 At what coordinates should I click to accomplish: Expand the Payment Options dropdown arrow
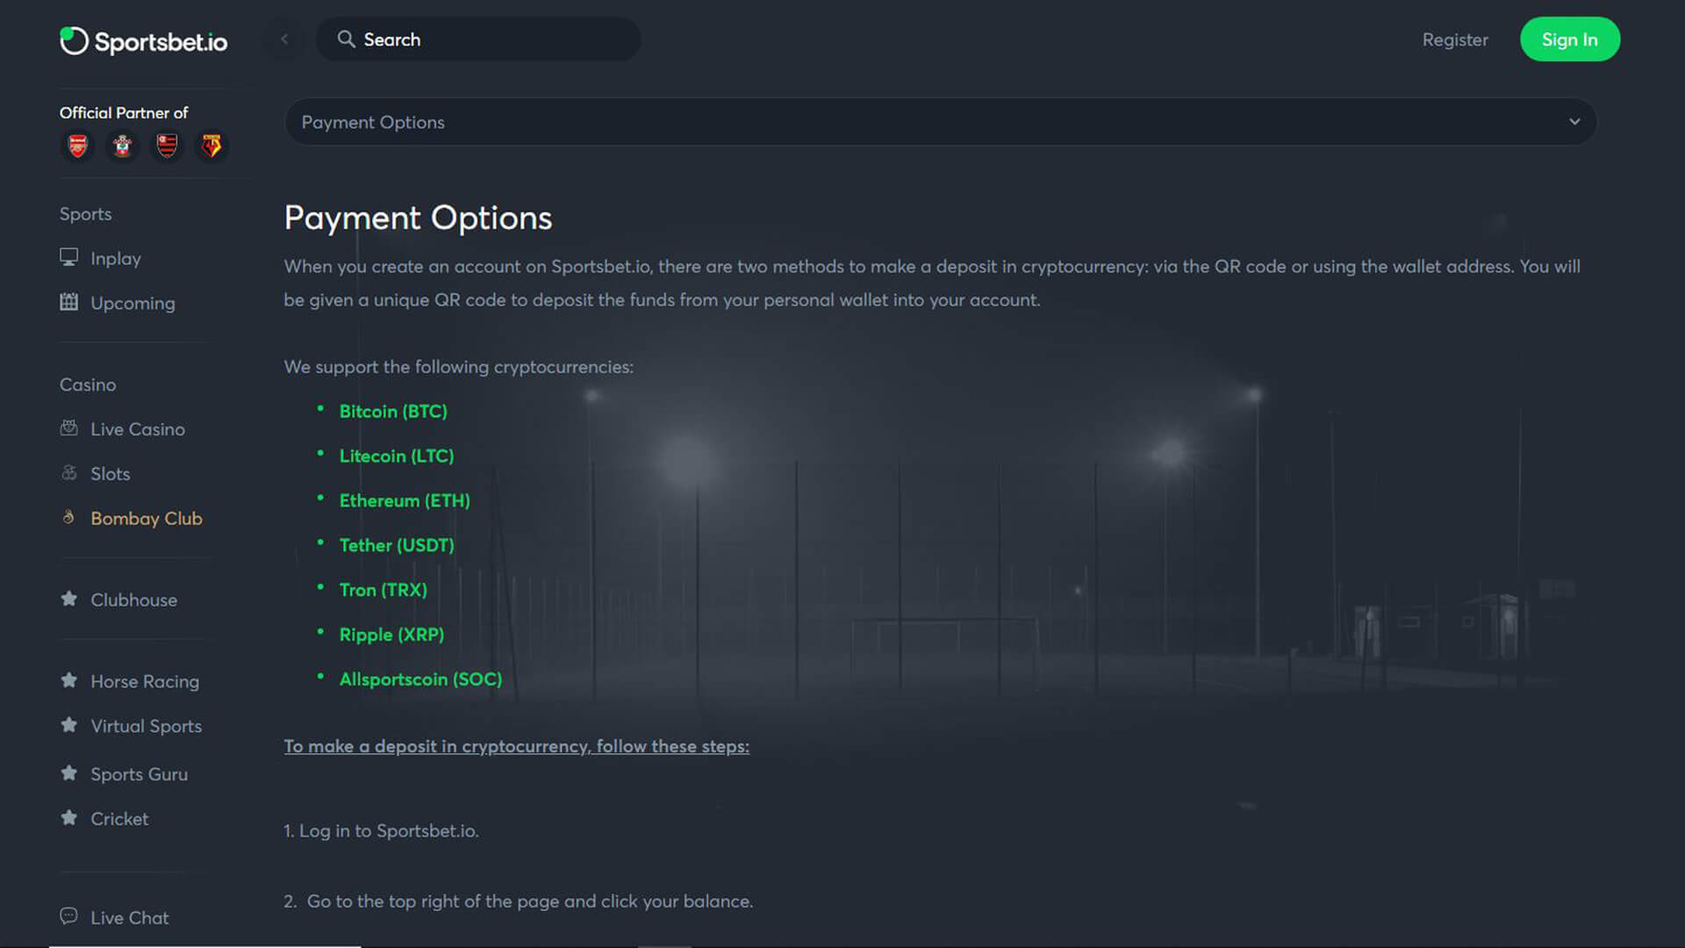click(1574, 122)
